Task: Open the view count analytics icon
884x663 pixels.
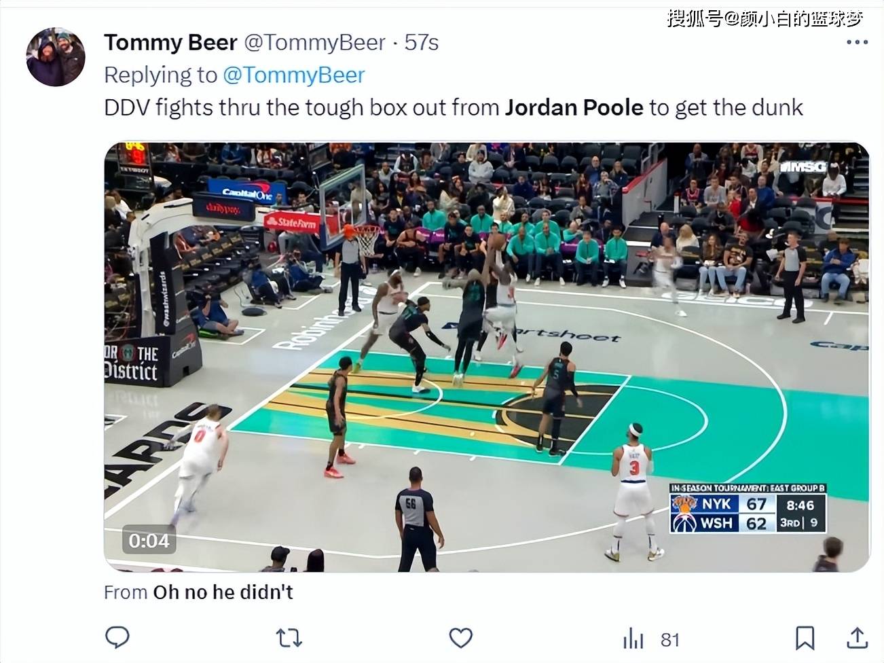Action: (633, 639)
